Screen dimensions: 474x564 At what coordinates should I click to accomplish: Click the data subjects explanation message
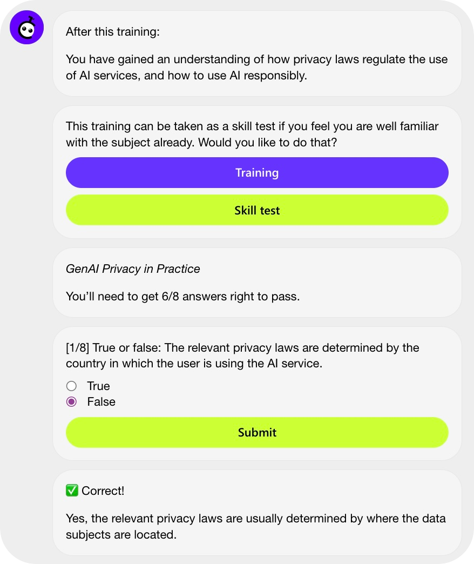(x=255, y=526)
